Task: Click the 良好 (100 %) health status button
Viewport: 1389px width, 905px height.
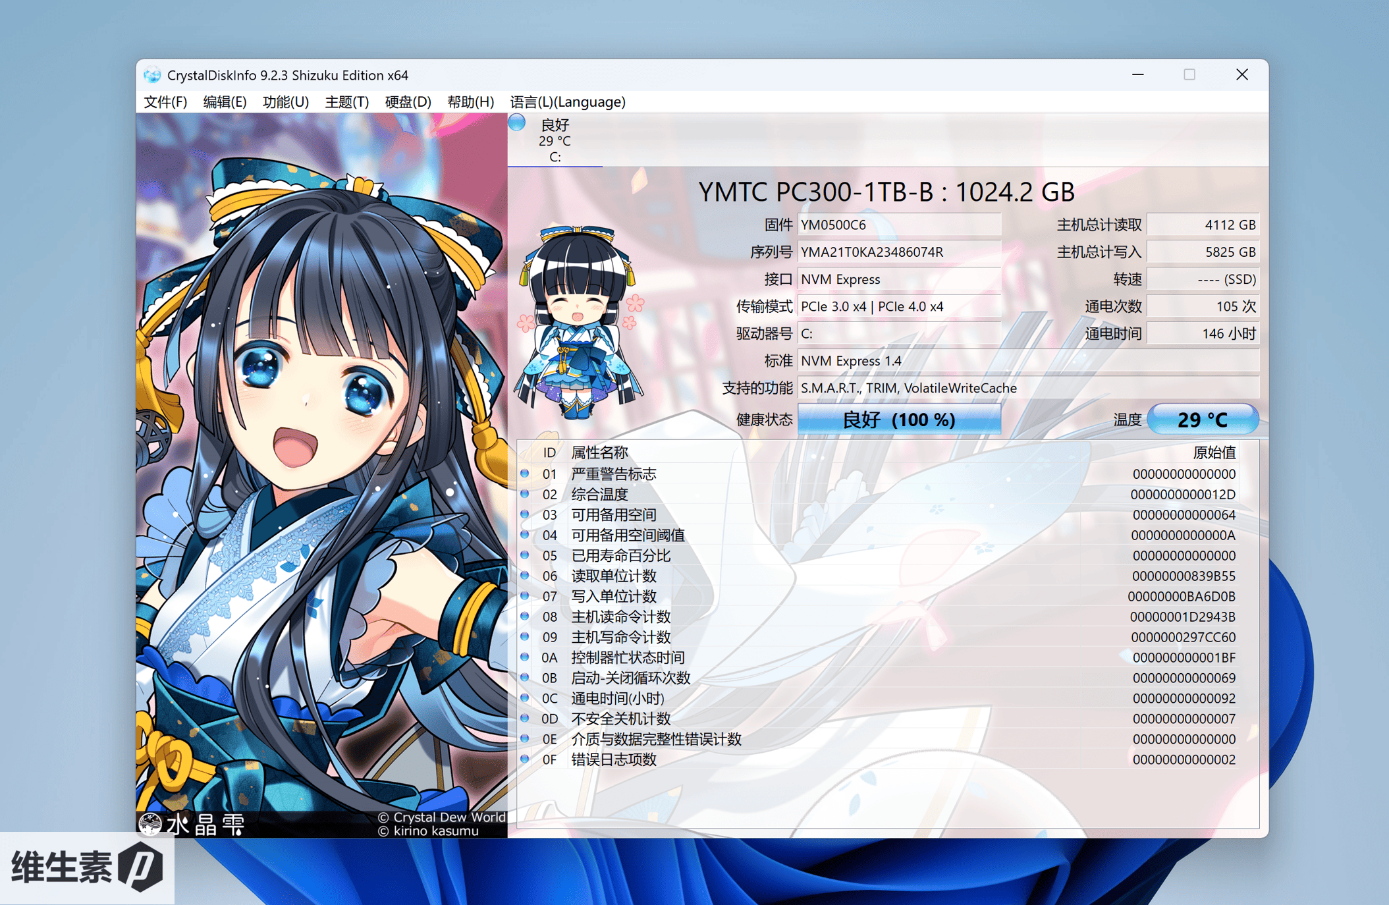Action: click(899, 420)
